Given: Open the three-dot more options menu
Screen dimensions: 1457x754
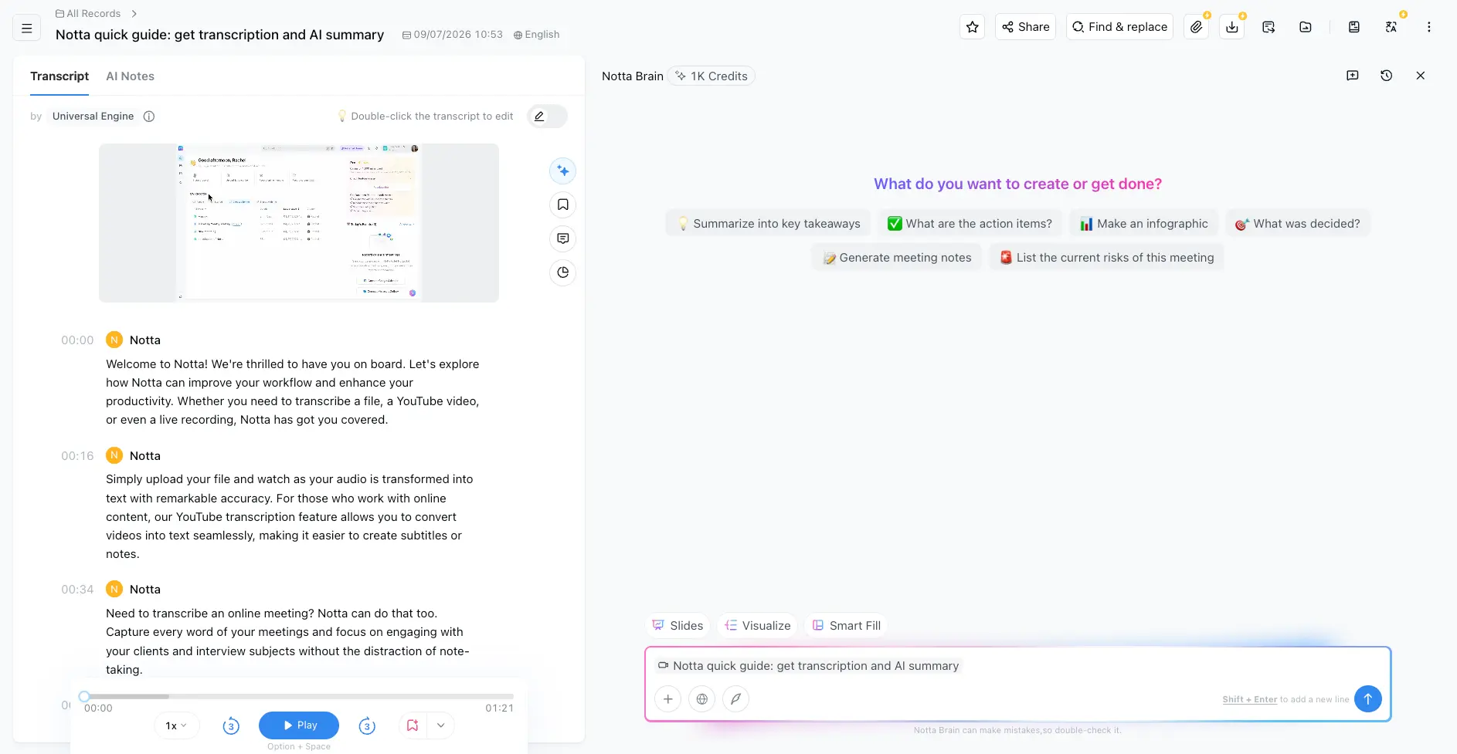Looking at the screenshot, I should (1428, 27).
